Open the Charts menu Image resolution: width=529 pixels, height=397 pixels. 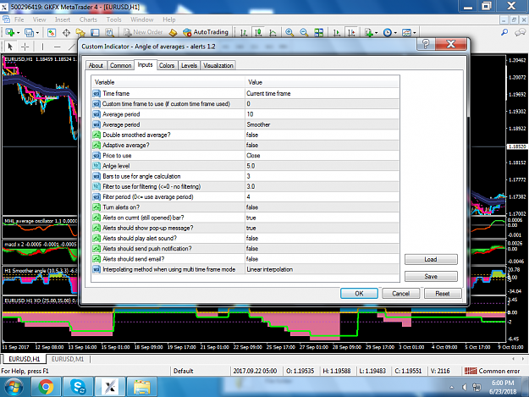pos(88,19)
